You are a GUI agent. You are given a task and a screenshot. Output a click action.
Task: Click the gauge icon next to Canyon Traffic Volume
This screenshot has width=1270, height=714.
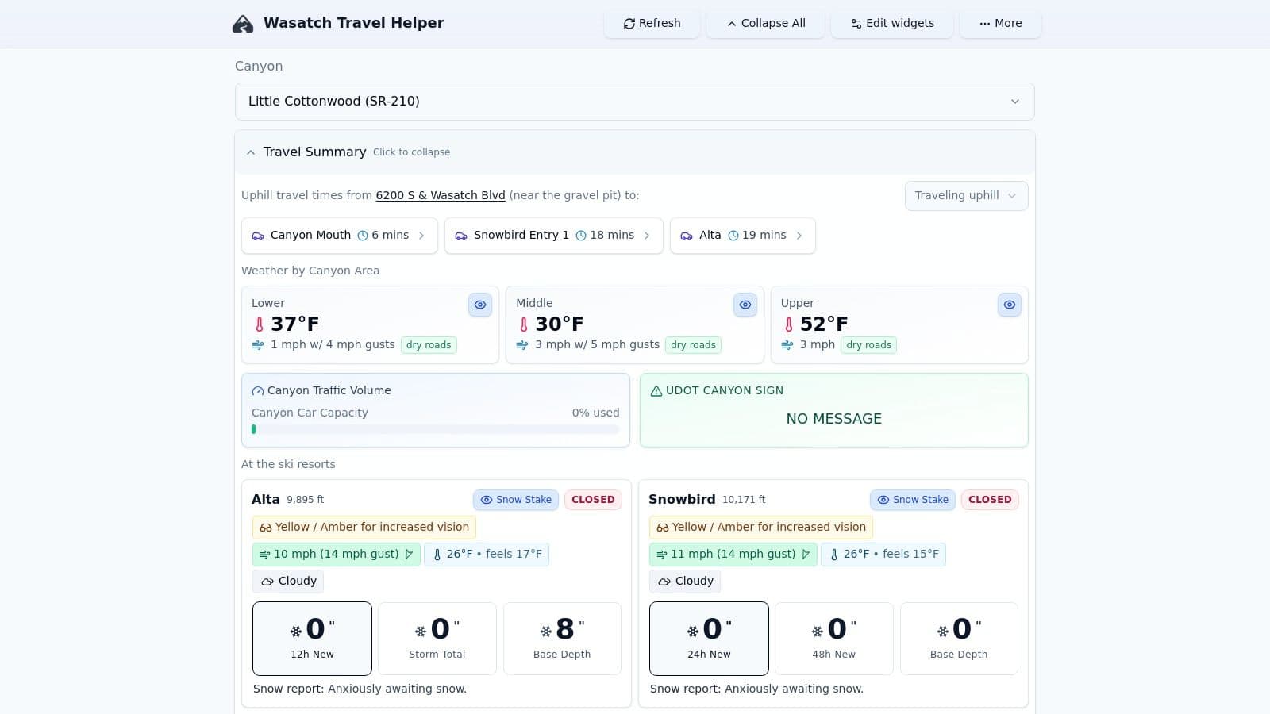pos(258,391)
